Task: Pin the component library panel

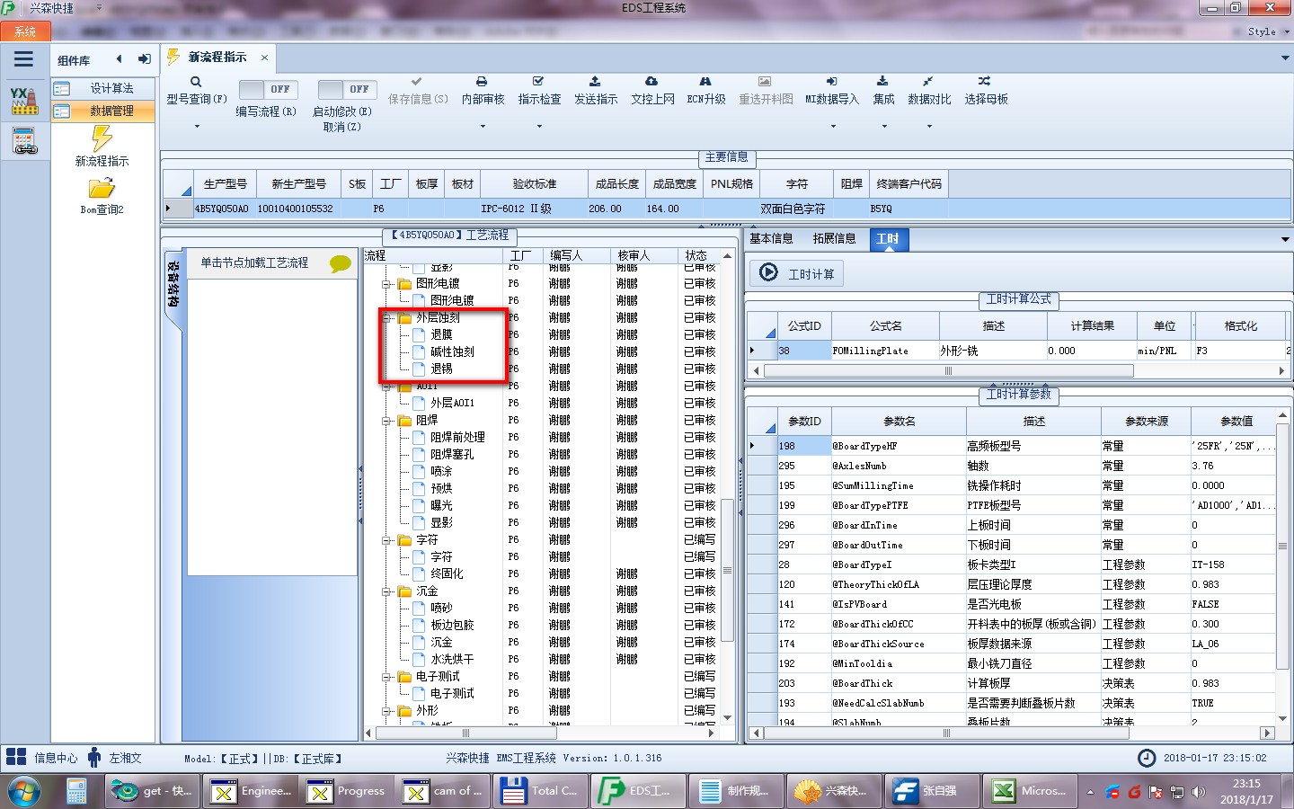Action: 144,59
